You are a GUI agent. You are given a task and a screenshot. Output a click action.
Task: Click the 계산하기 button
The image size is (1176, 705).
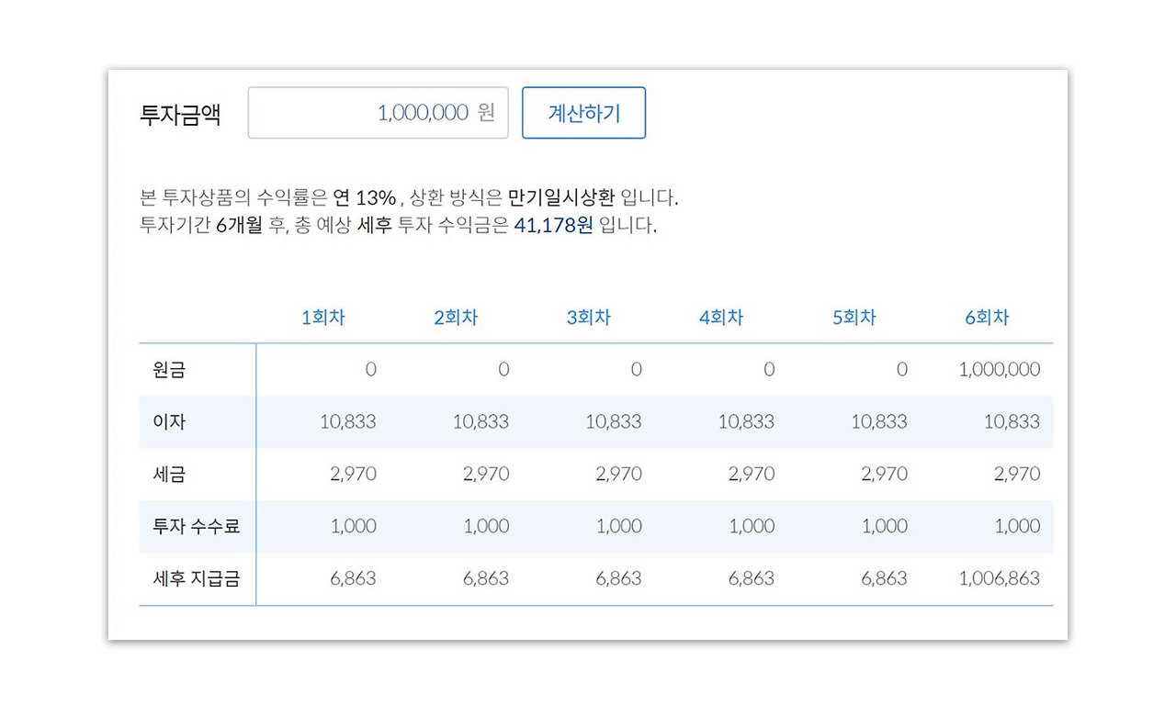click(583, 113)
